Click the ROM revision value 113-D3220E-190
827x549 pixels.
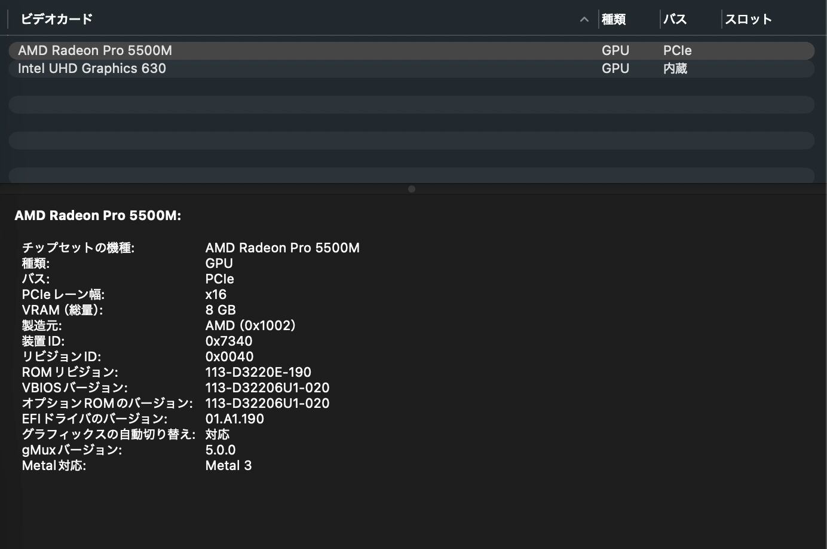point(258,372)
